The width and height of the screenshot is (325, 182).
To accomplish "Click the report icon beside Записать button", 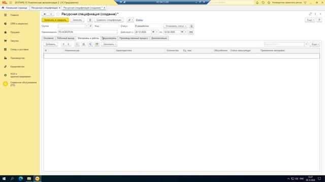I will point(90,20).
